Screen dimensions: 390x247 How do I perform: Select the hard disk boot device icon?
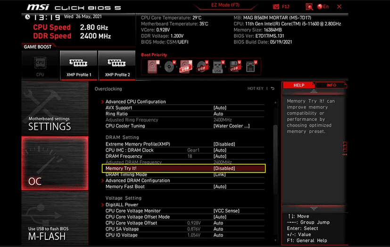153,66
